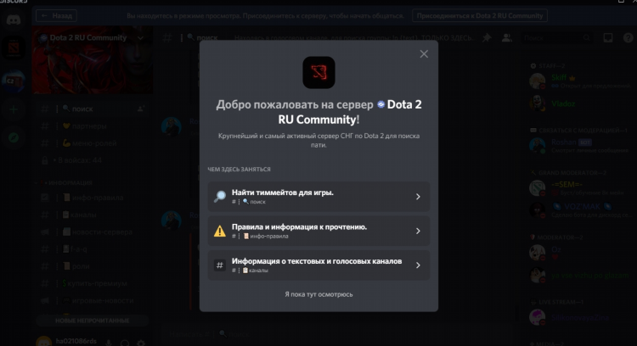The image size is (637, 346).
Task: Open the explore servers compass icon
Action: [14, 137]
